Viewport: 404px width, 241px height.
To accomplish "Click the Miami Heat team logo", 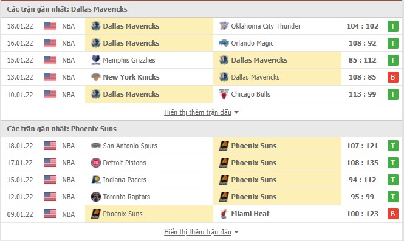I will coord(224,214).
